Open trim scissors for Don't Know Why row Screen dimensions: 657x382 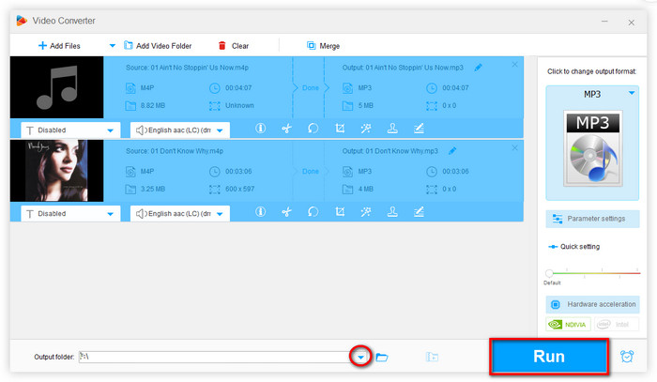coord(286,211)
